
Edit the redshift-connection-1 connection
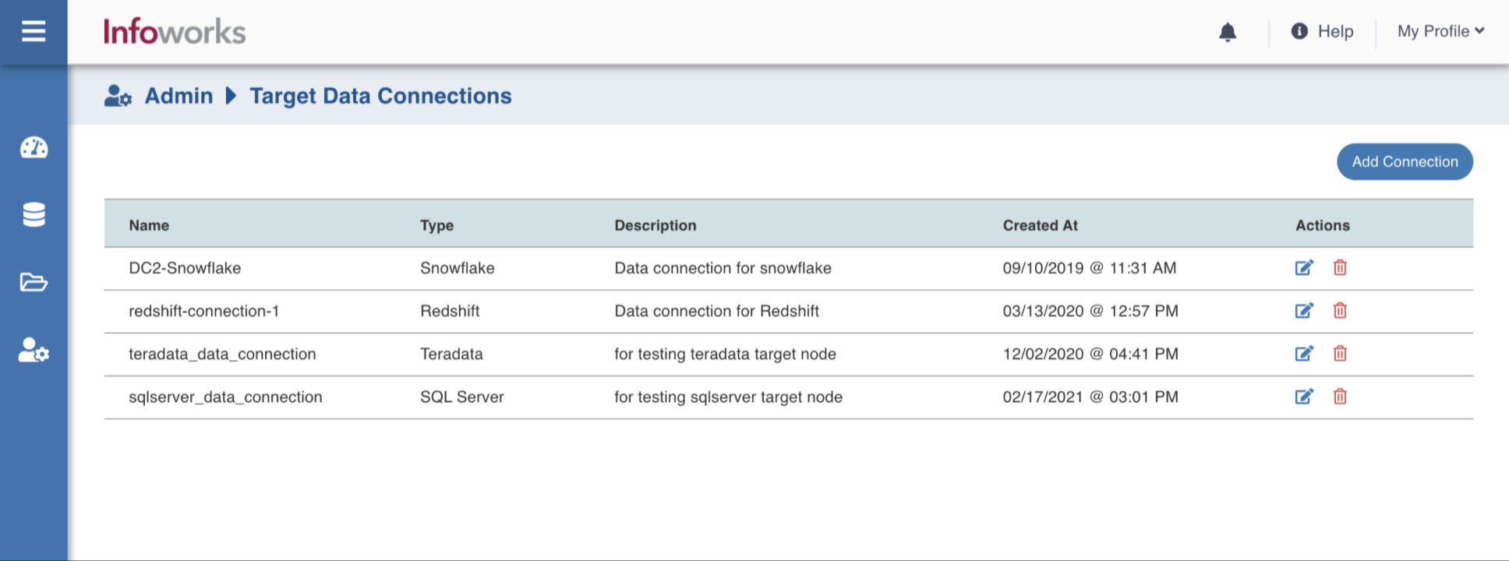point(1304,311)
